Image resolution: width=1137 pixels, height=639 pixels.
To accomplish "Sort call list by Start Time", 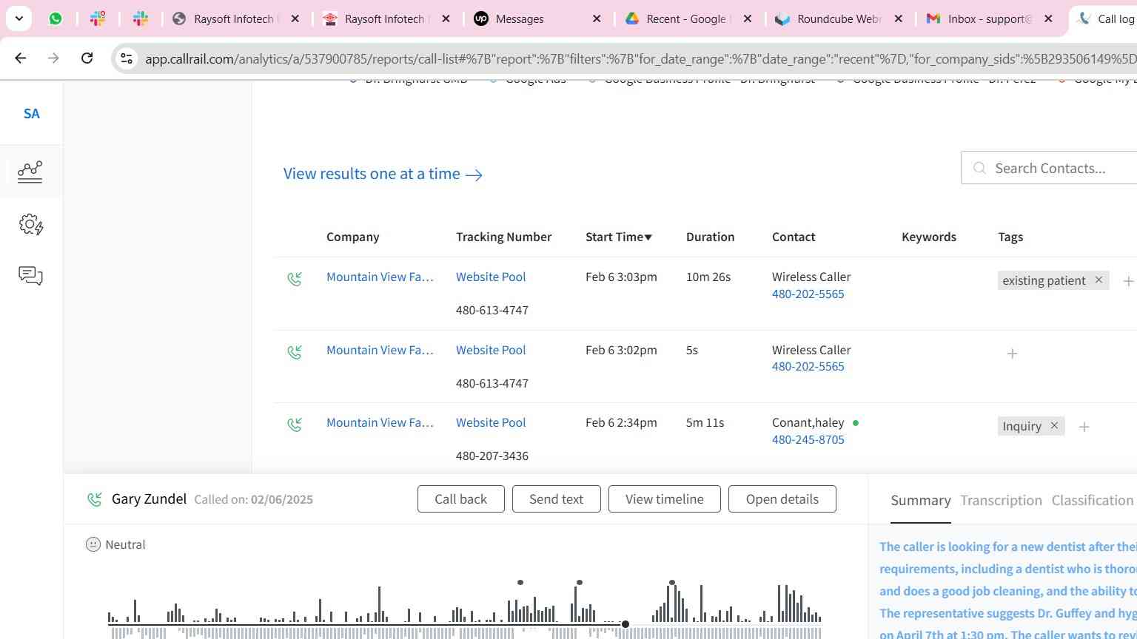I will (619, 237).
